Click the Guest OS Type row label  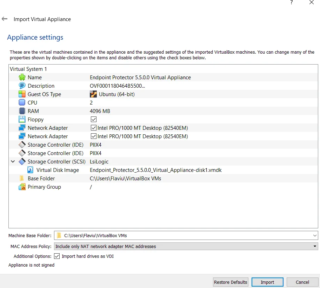point(44,94)
